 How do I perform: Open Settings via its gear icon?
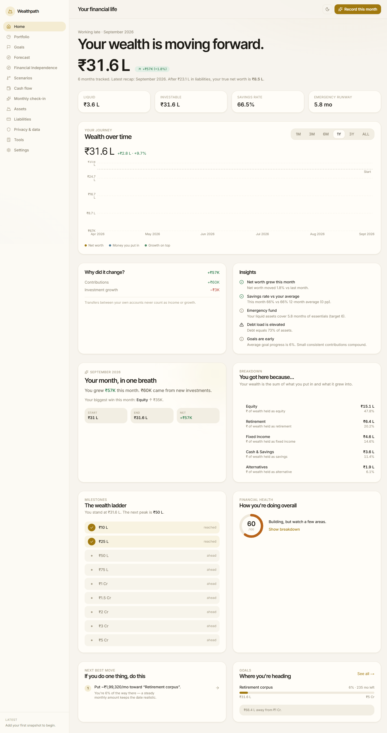point(9,150)
